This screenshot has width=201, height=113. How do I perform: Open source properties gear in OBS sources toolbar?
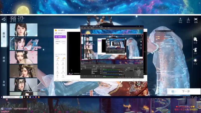(x=95, y=76)
